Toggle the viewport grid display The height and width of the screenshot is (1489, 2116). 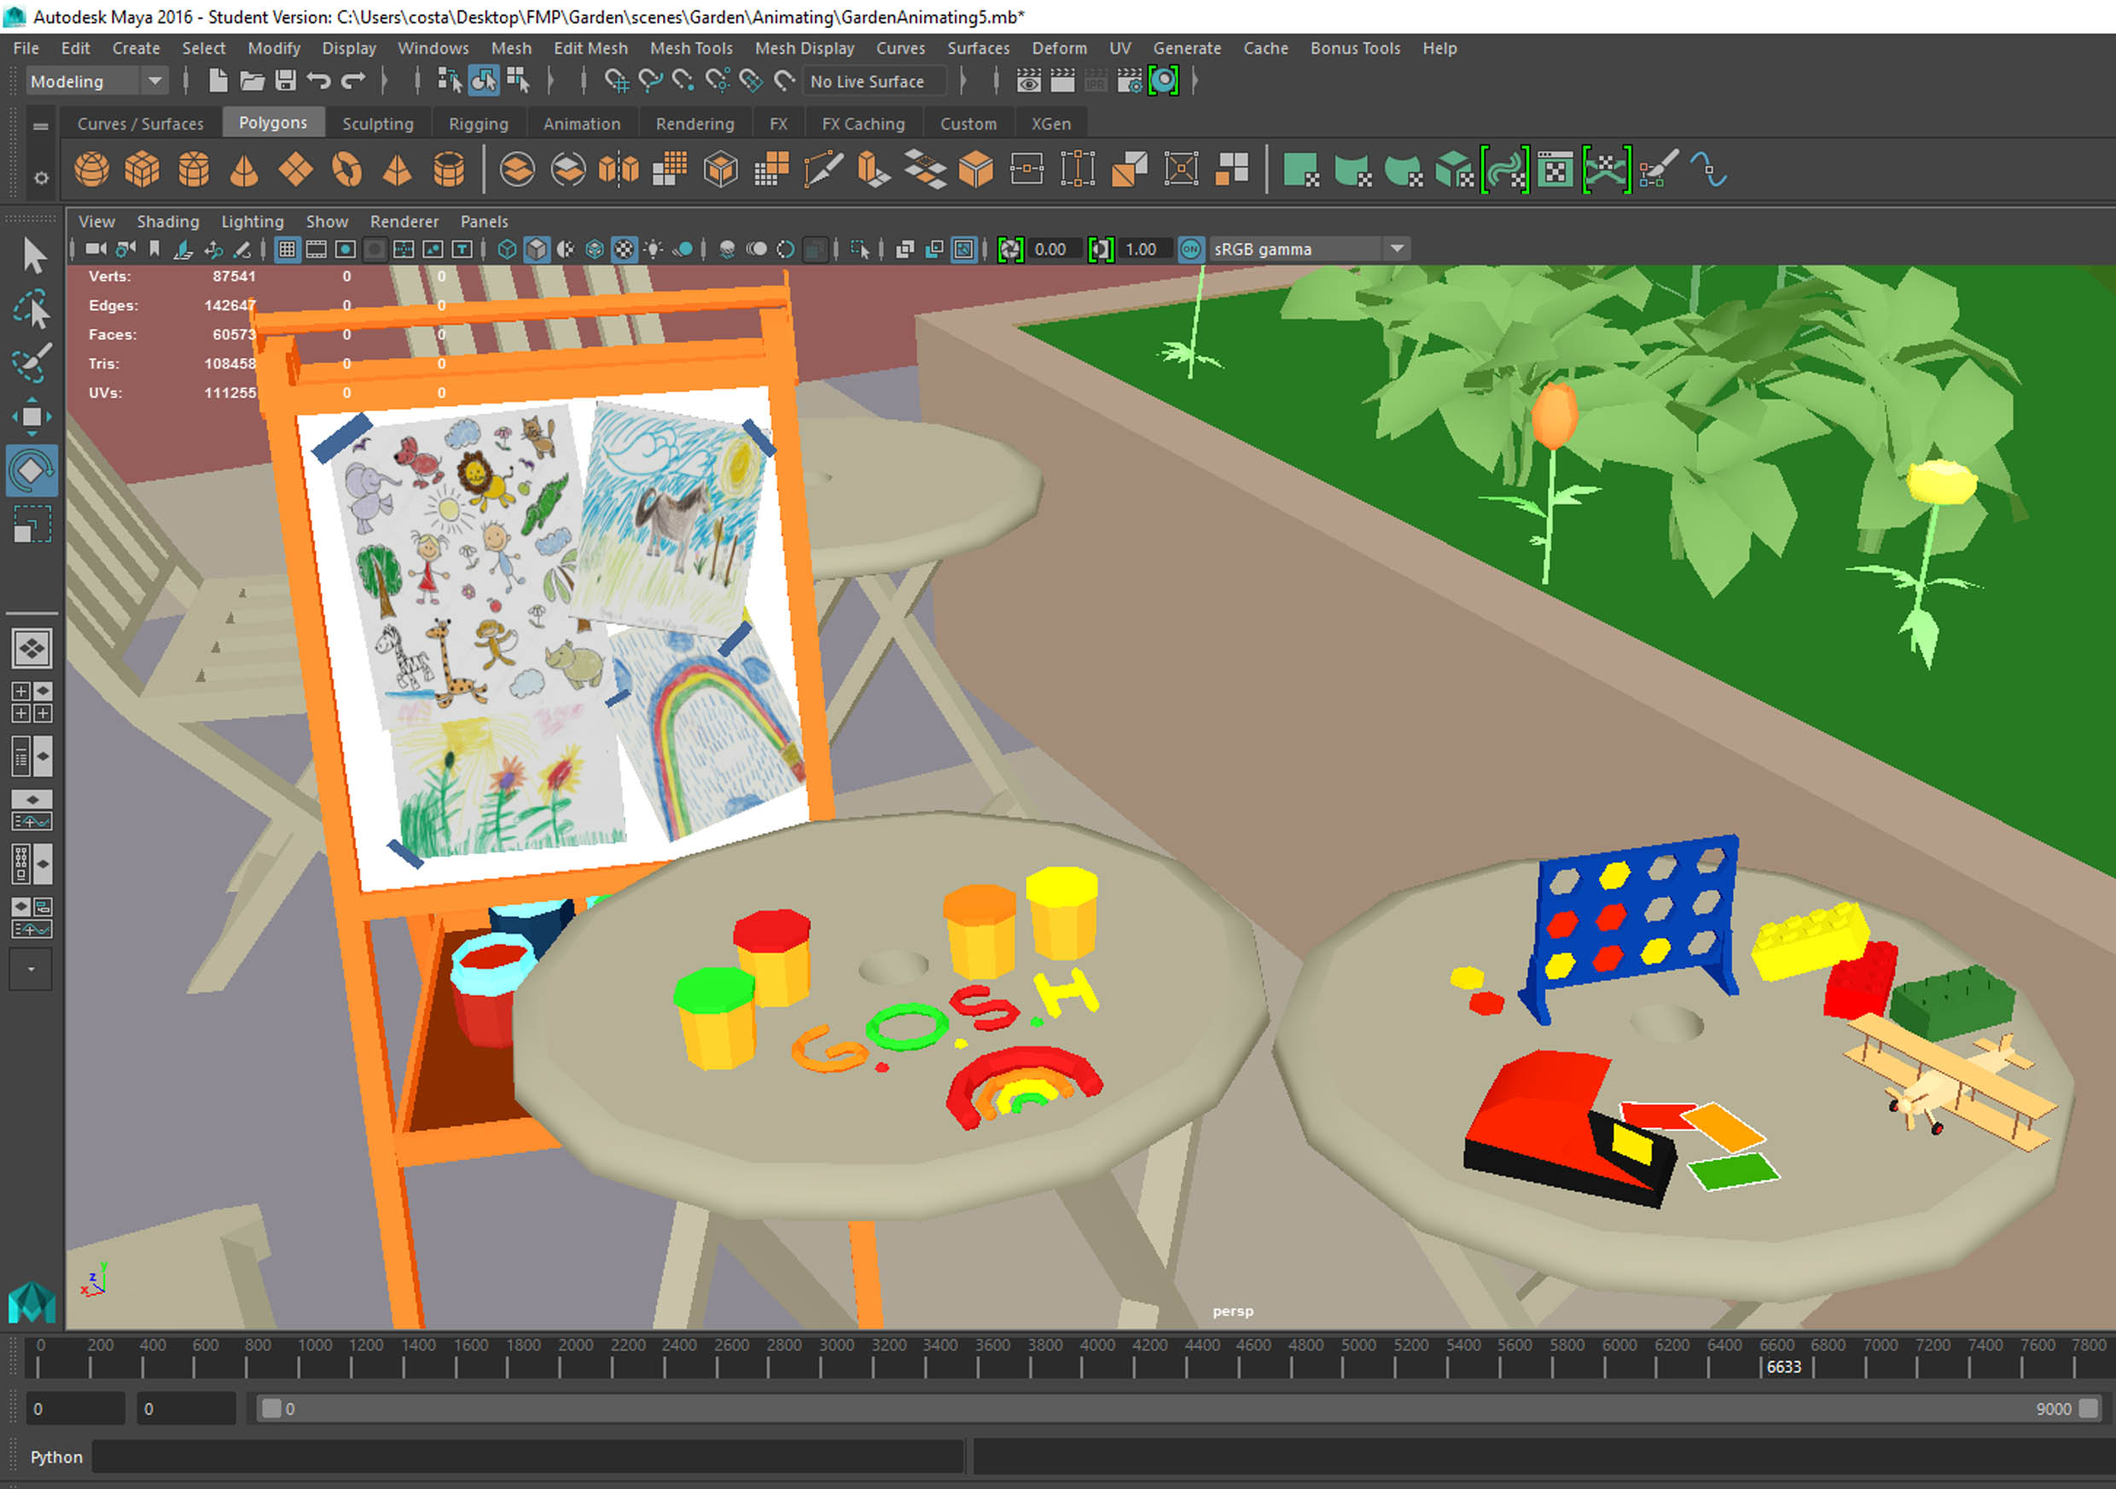click(287, 250)
